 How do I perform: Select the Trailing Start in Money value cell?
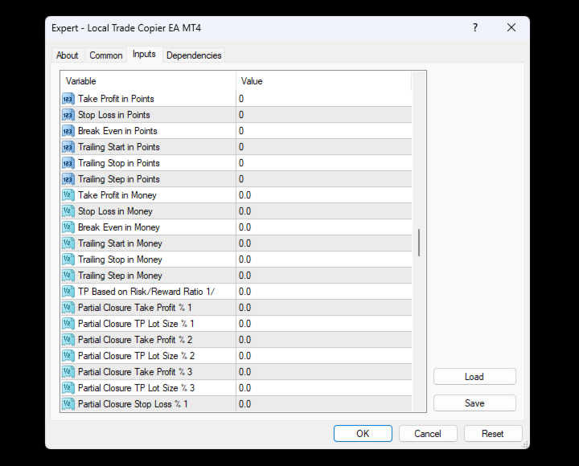point(324,243)
